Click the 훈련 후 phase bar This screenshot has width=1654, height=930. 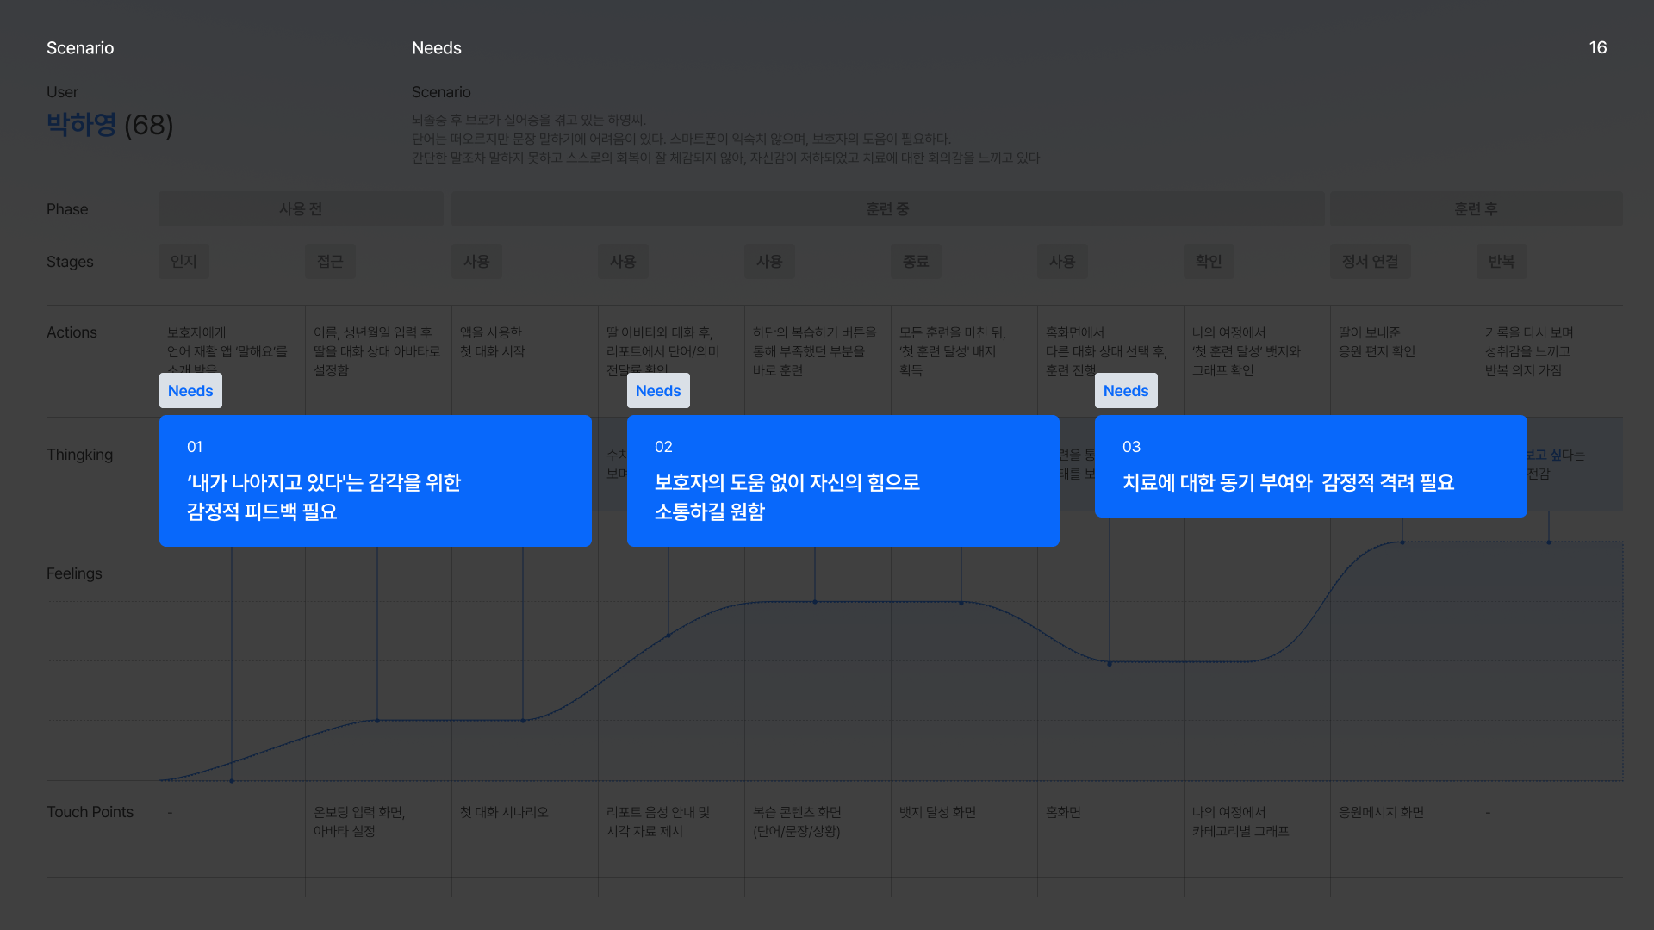click(x=1476, y=209)
